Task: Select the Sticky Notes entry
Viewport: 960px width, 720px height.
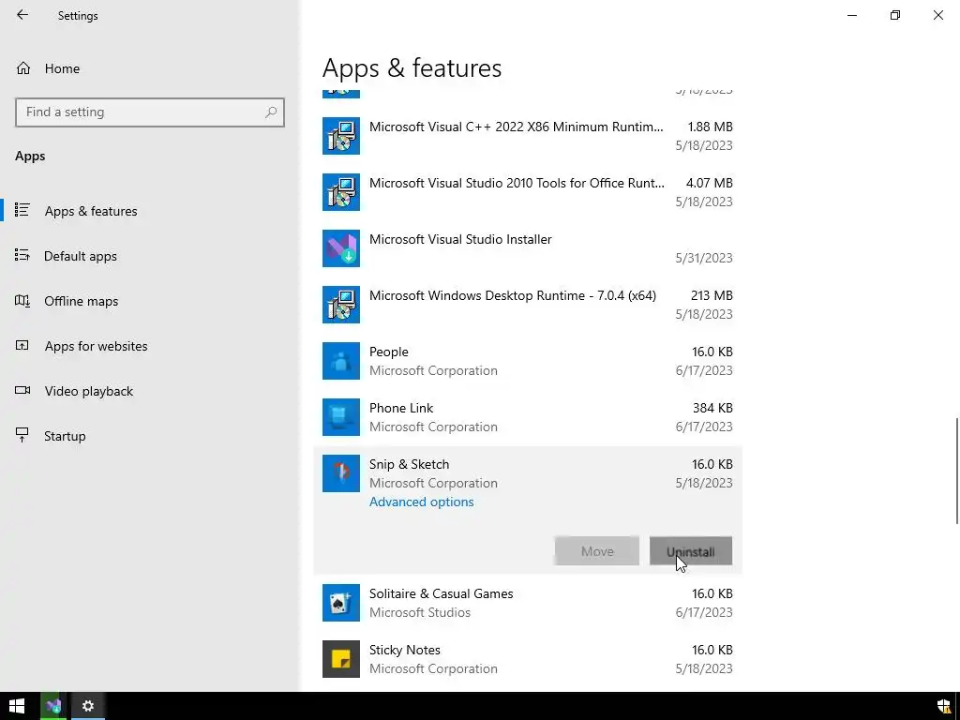Action: (x=528, y=659)
